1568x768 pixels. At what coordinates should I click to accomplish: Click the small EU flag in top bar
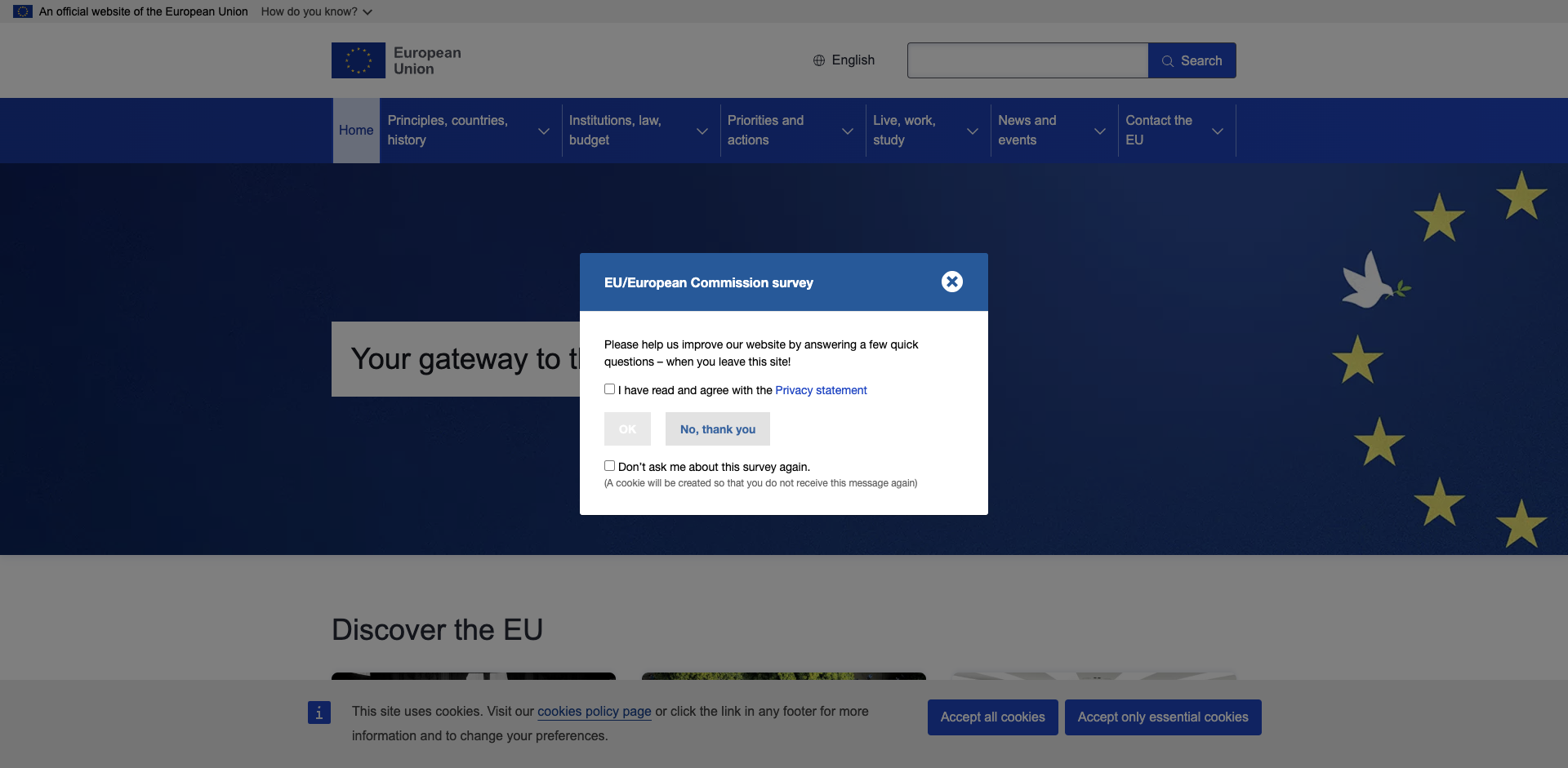coord(23,11)
